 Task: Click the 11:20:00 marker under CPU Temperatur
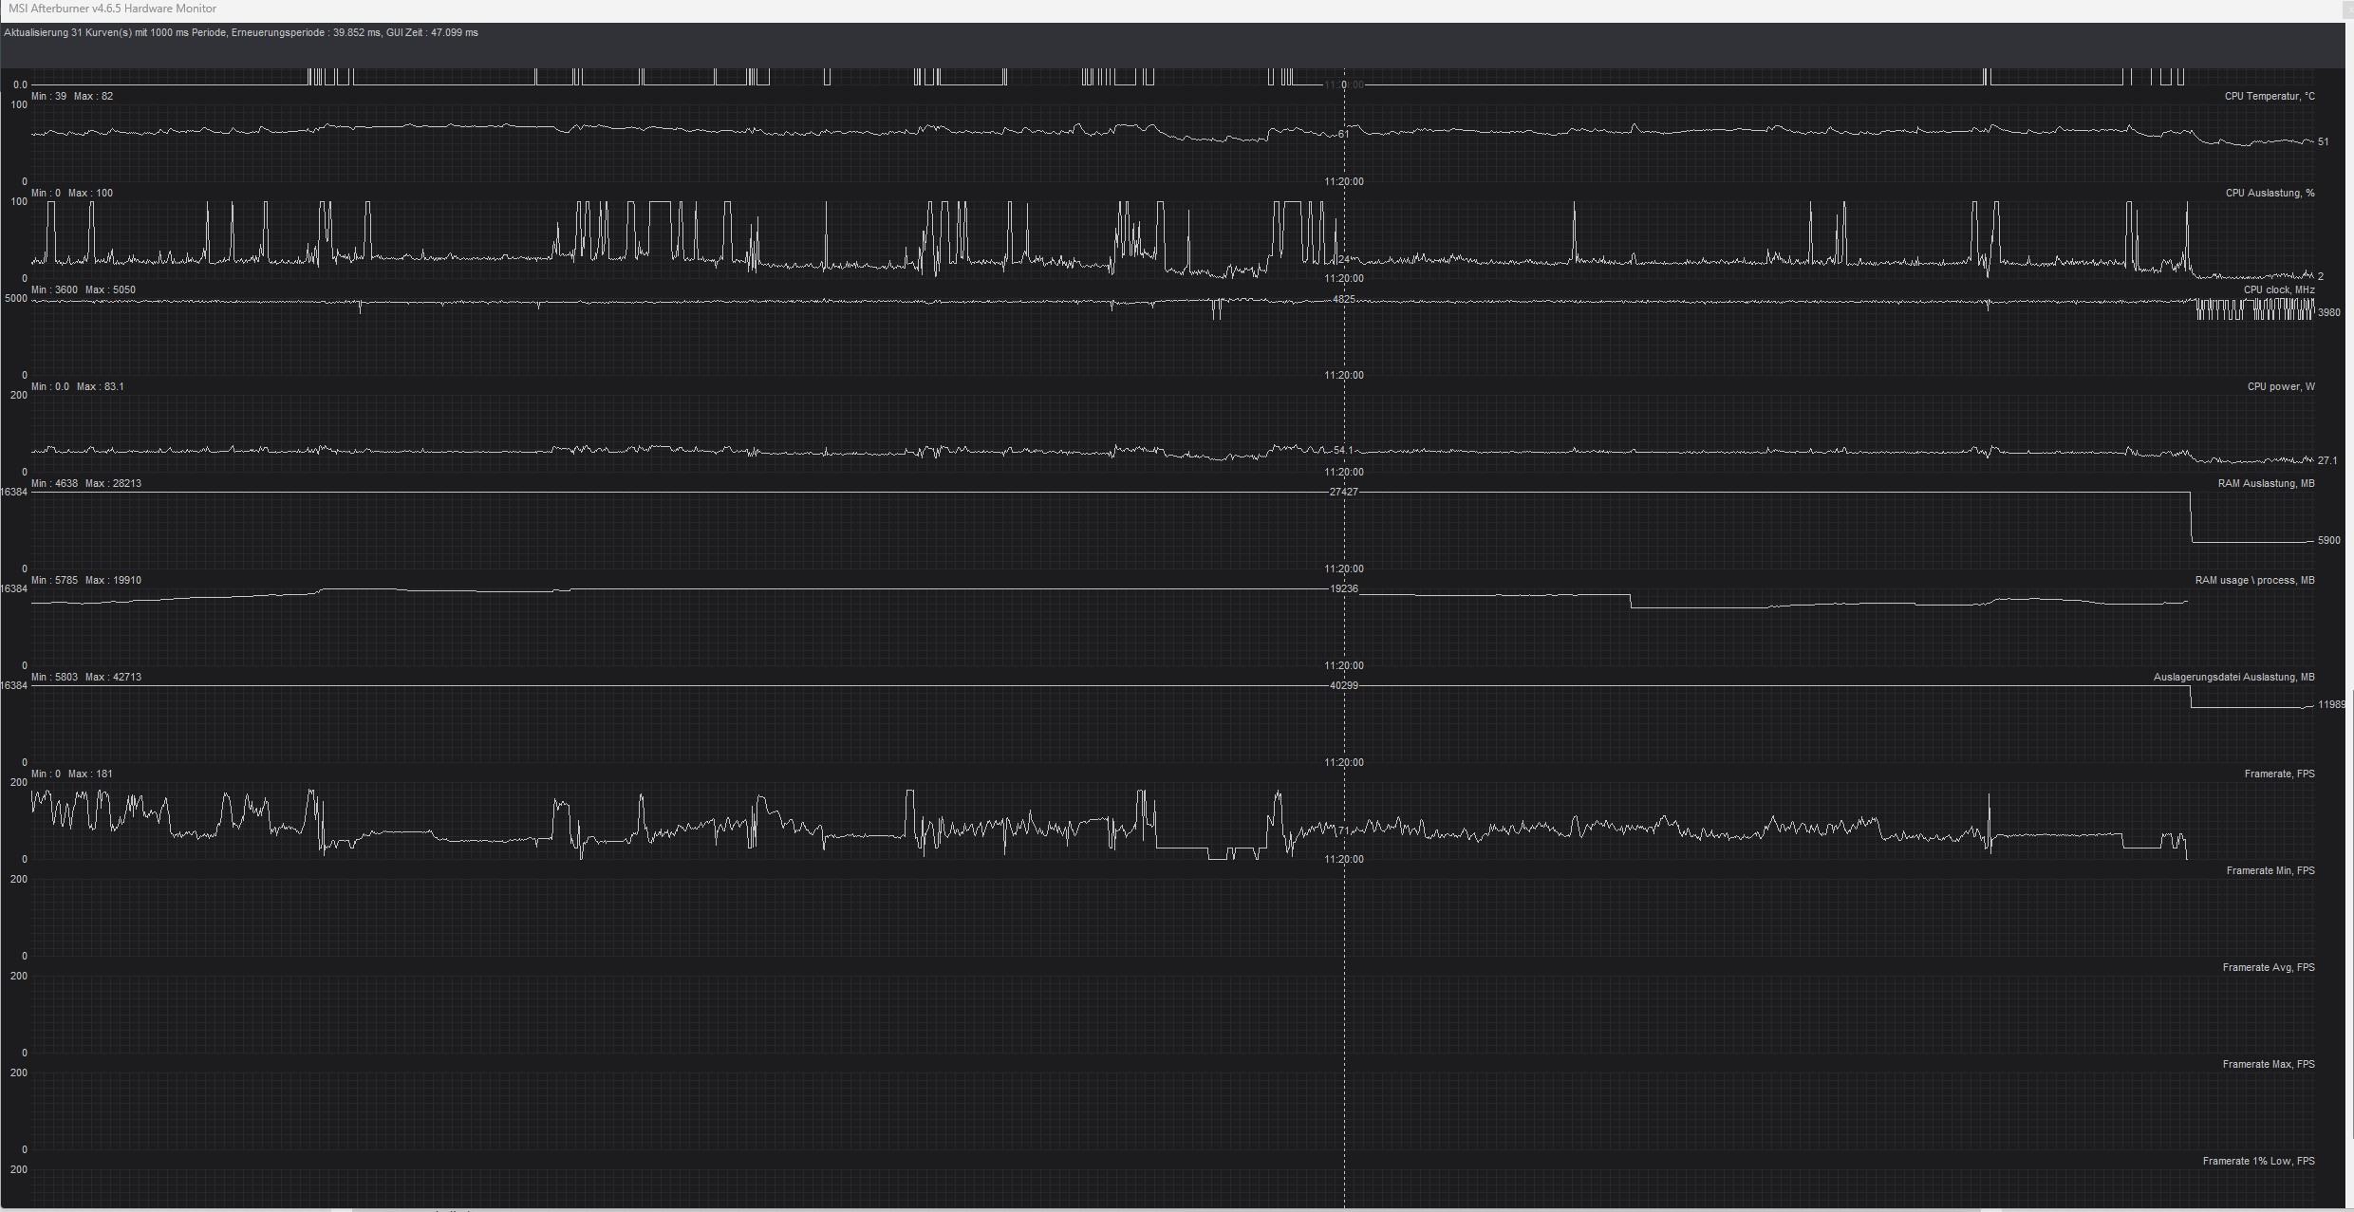[x=1343, y=181]
